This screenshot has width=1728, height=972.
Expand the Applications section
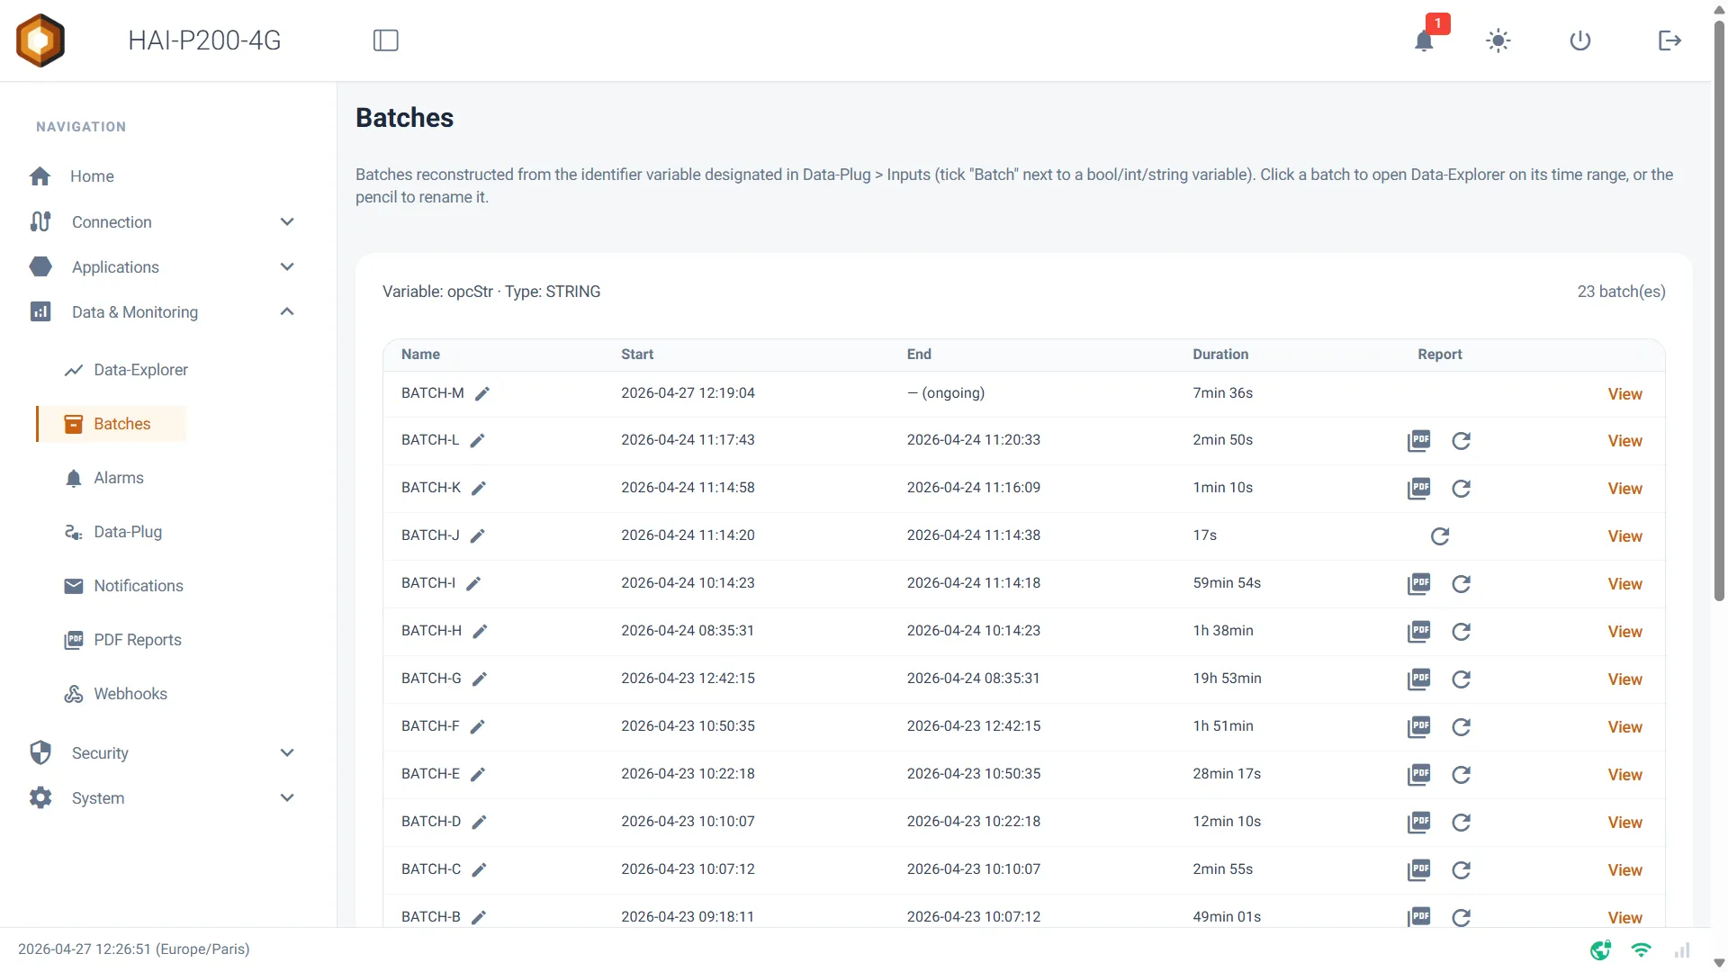(x=287, y=267)
